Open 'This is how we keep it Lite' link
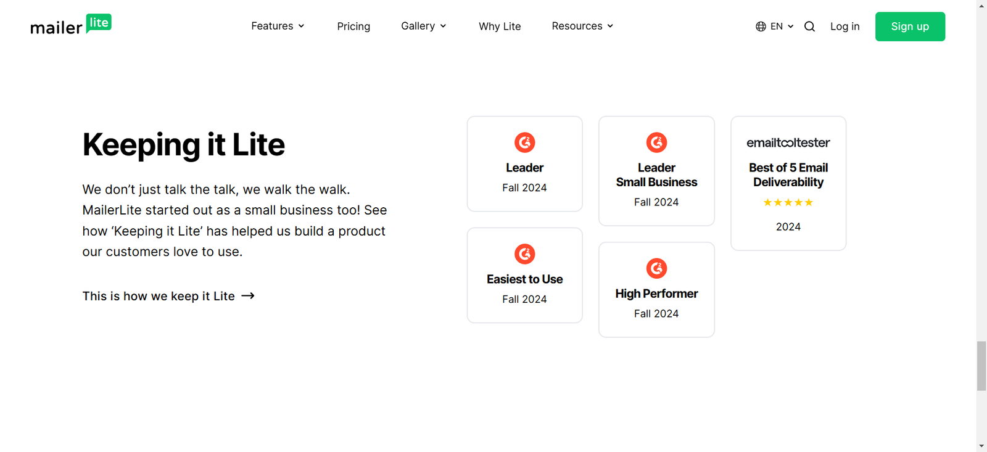This screenshot has height=452, width=987. 168,296
